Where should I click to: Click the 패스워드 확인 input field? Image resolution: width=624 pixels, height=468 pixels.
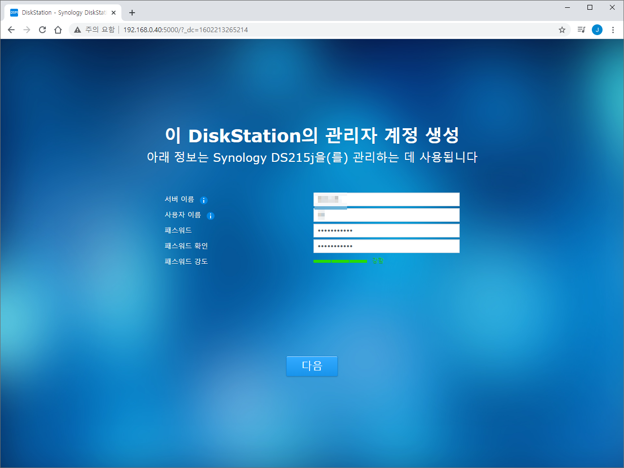coord(387,246)
